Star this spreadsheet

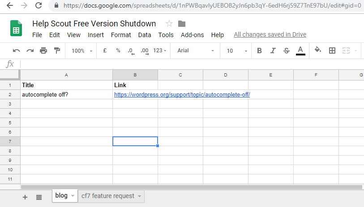(169, 24)
